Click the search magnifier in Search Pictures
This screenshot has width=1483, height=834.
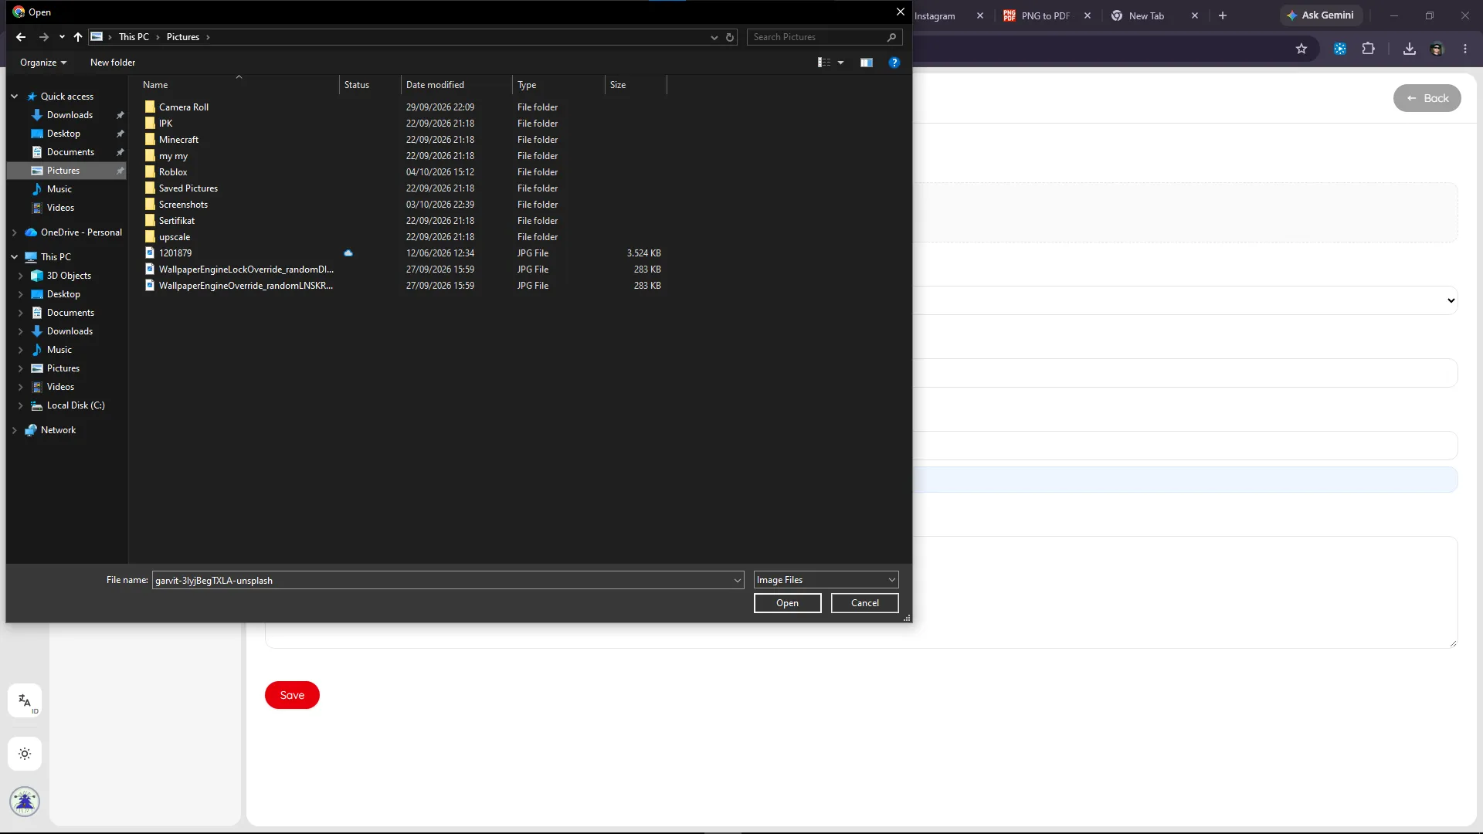pos(891,37)
